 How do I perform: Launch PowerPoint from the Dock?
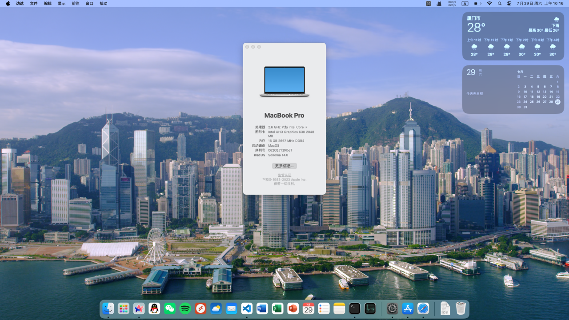pos(293,308)
